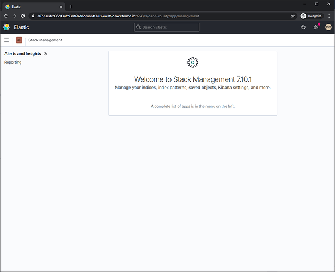
Task: Bookmark this page with the star
Action: pyautogui.click(x=293, y=16)
